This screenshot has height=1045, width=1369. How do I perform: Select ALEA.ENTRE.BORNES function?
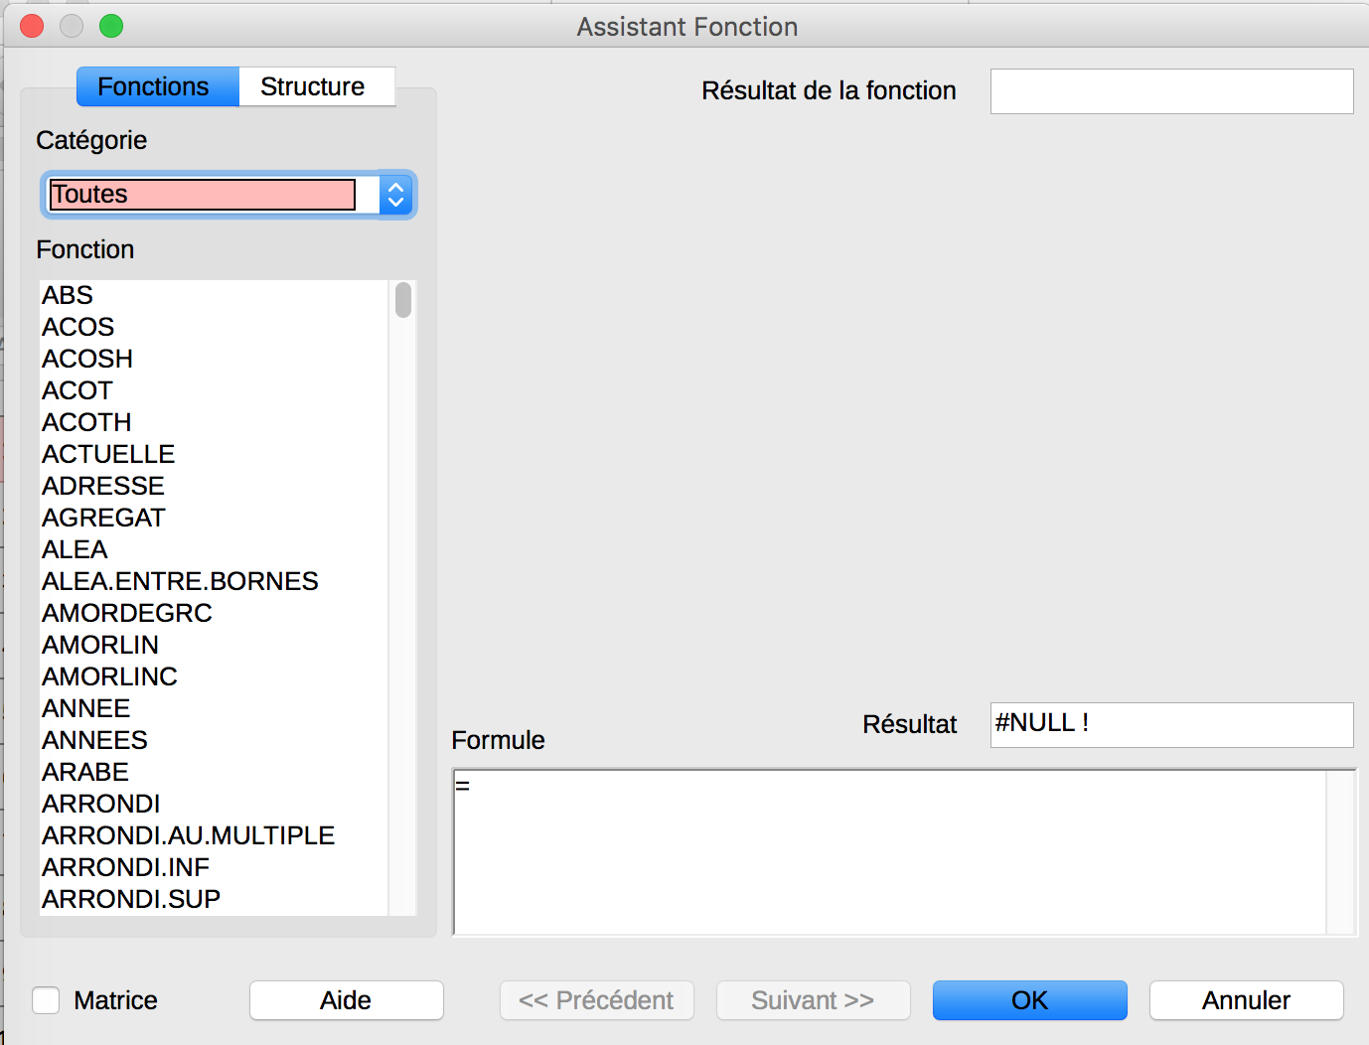coord(214,581)
